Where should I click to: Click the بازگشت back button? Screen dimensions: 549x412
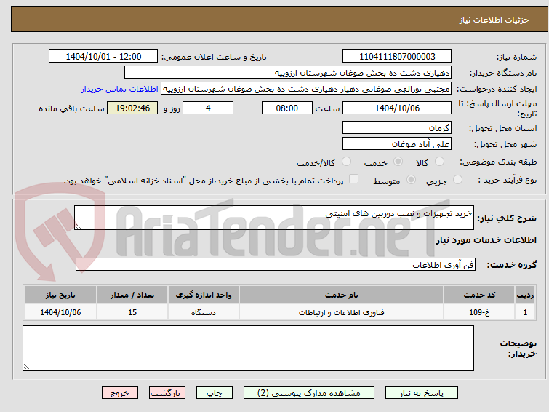tap(167, 393)
